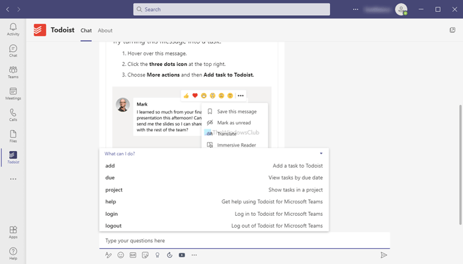Click the 'Show tasks in a project' description

pos(296,190)
